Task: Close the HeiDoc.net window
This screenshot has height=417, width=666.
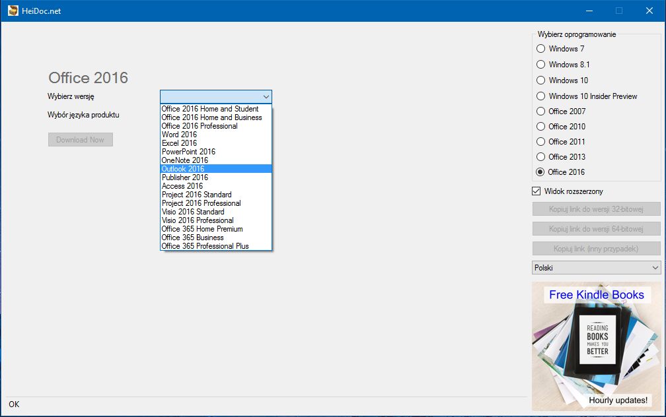Action: [x=649, y=11]
